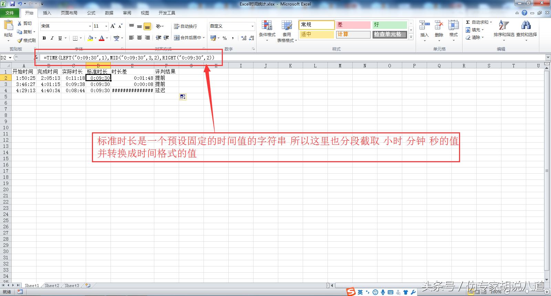
Task: Increase decimal places
Action: pyautogui.click(x=244, y=38)
